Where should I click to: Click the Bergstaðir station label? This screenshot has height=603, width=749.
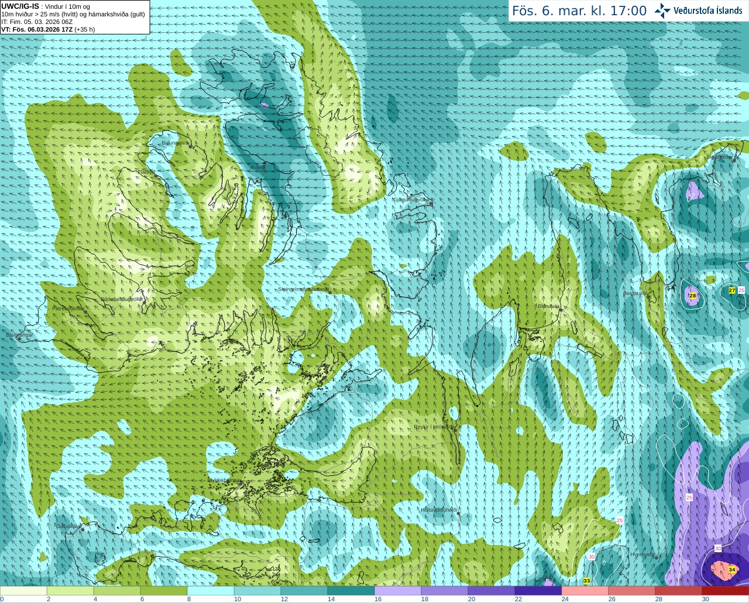(634, 294)
